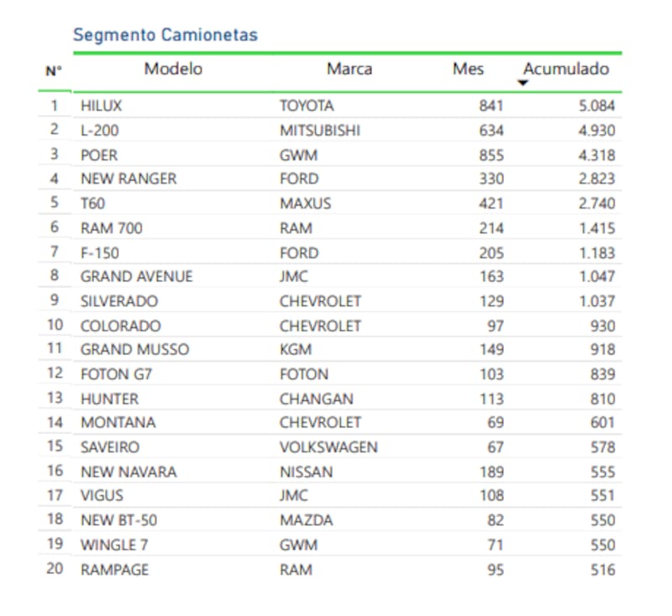The width and height of the screenshot is (672, 616).
Task: Select the MAXUS brand cell
Action: pos(306,203)
